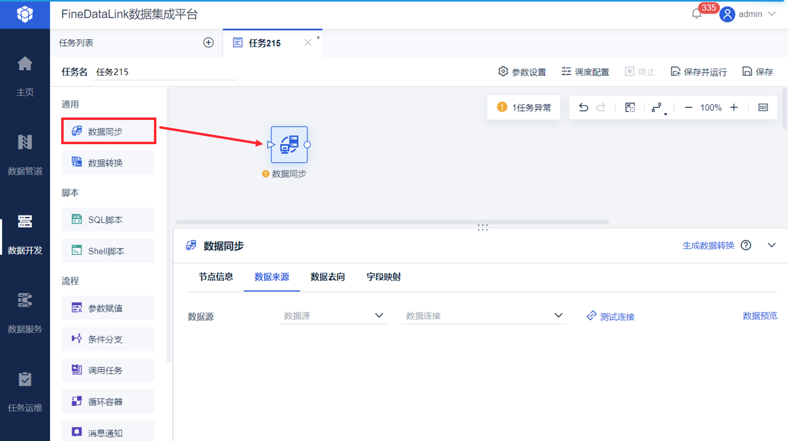The image size is (788, 441).
Task: Open the 数据去向 tab
Action: coord(328,277)
